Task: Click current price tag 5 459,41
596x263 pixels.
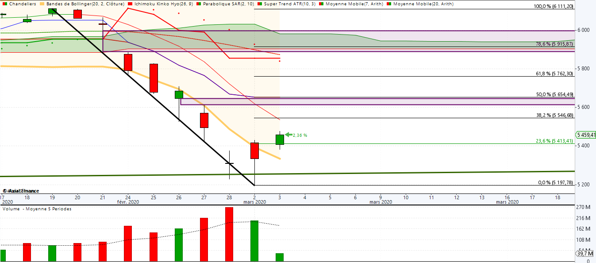Action: (x=586, y=135)
